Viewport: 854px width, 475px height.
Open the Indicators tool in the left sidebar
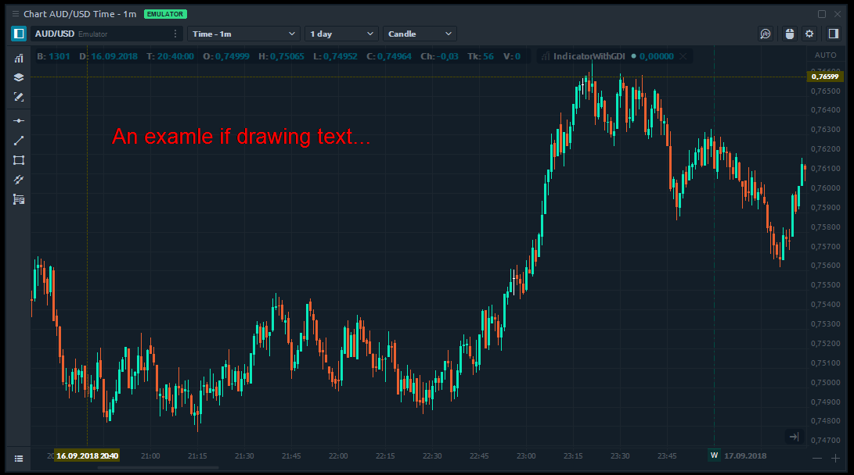[x=19, y=59]
